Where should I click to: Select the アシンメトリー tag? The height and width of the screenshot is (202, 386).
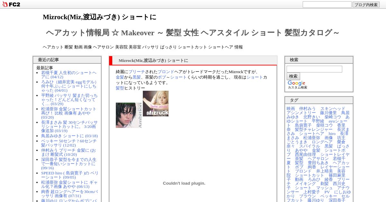[301, 113]
